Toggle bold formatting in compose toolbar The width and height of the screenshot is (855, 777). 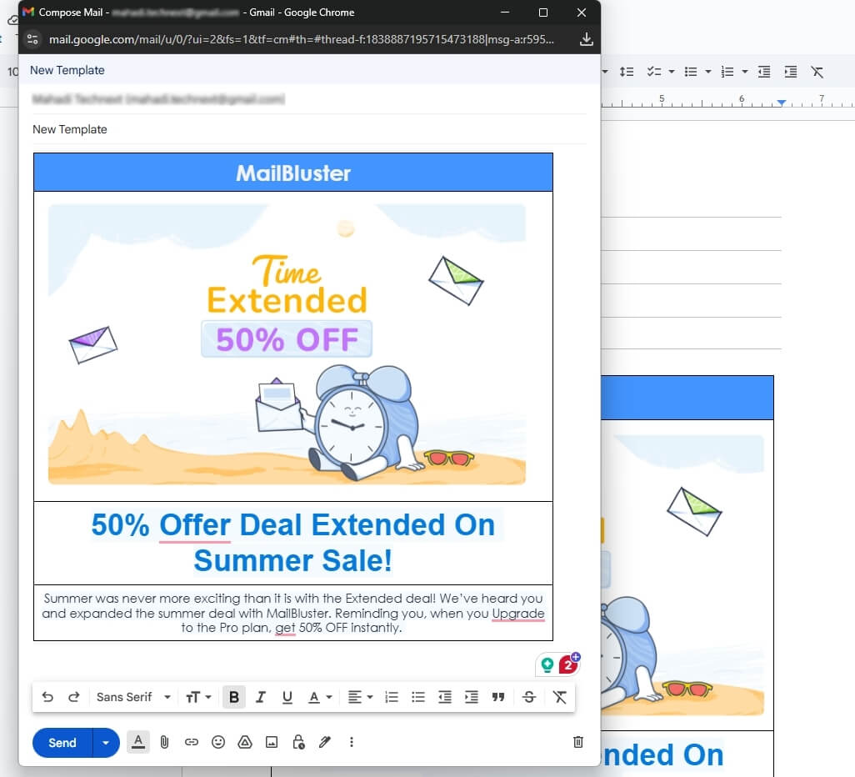(x=234, y=697)
